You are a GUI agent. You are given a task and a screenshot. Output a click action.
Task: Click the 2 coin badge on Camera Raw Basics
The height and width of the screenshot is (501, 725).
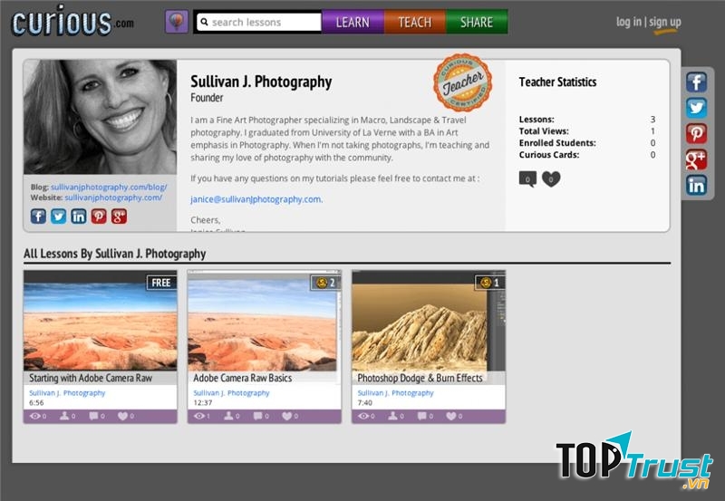(325, 283)
